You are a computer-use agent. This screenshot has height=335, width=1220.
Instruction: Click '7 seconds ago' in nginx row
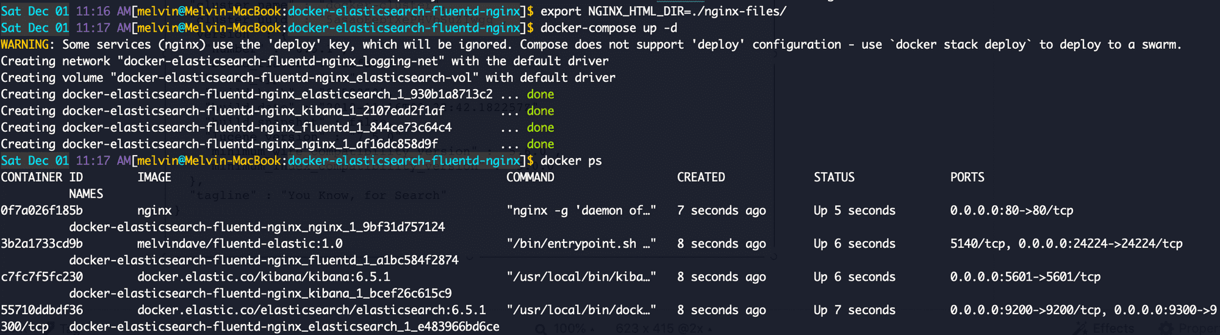(x=722, y=211)
